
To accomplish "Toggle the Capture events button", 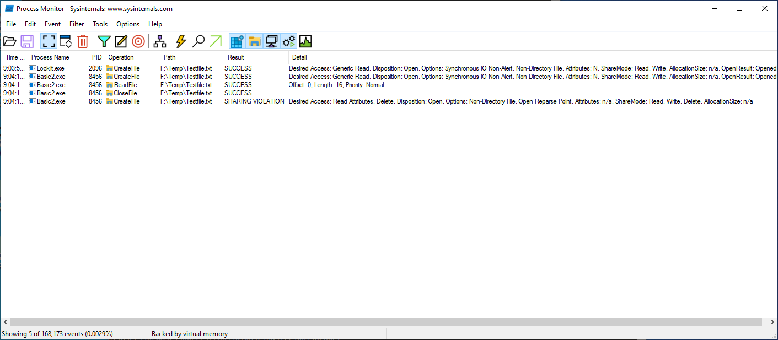I will click(x=49, y=41).
